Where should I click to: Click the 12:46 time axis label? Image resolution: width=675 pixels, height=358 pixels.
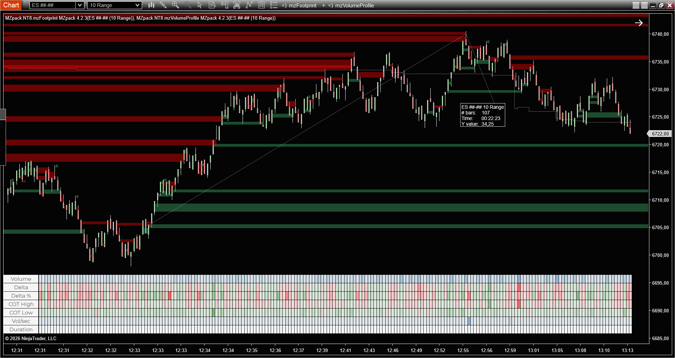coord(393,350)
